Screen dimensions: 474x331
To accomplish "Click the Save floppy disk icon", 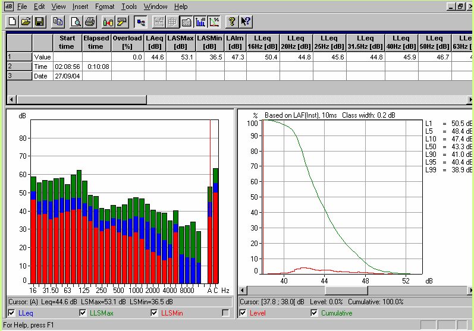I will click(x=40, y=22).
